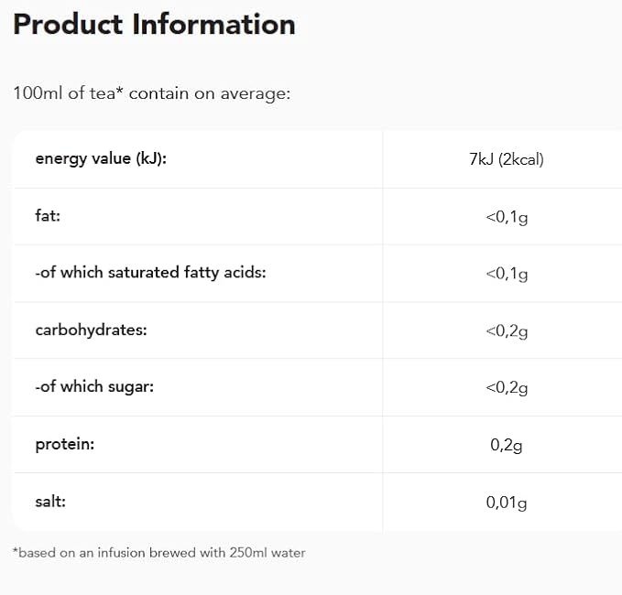Screen dimensions: 622x595
Task: Click the 7kJ (2kcal) value cell
Action: click(507, 159)
